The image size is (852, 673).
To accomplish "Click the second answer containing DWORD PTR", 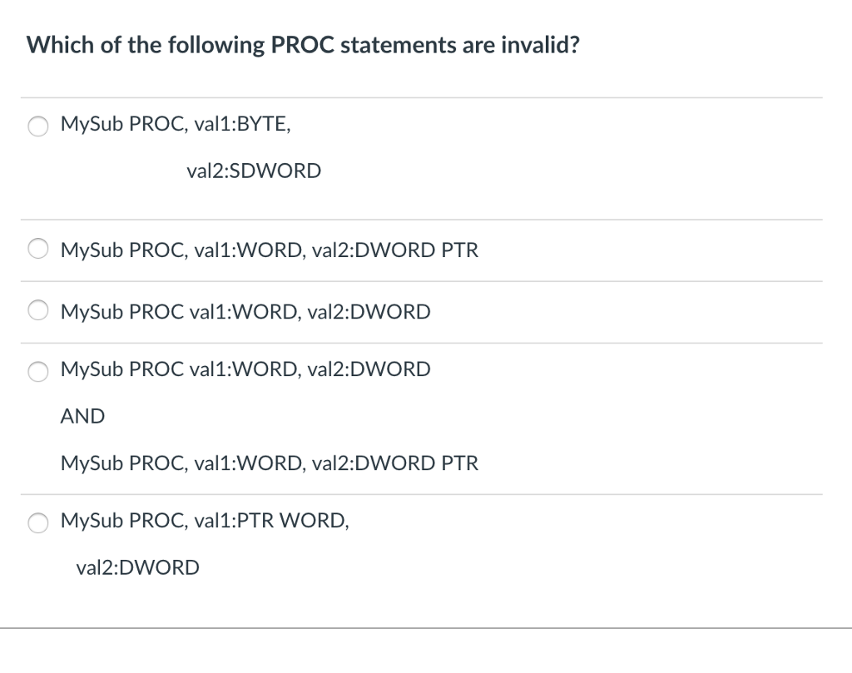I will click(270, 250).
